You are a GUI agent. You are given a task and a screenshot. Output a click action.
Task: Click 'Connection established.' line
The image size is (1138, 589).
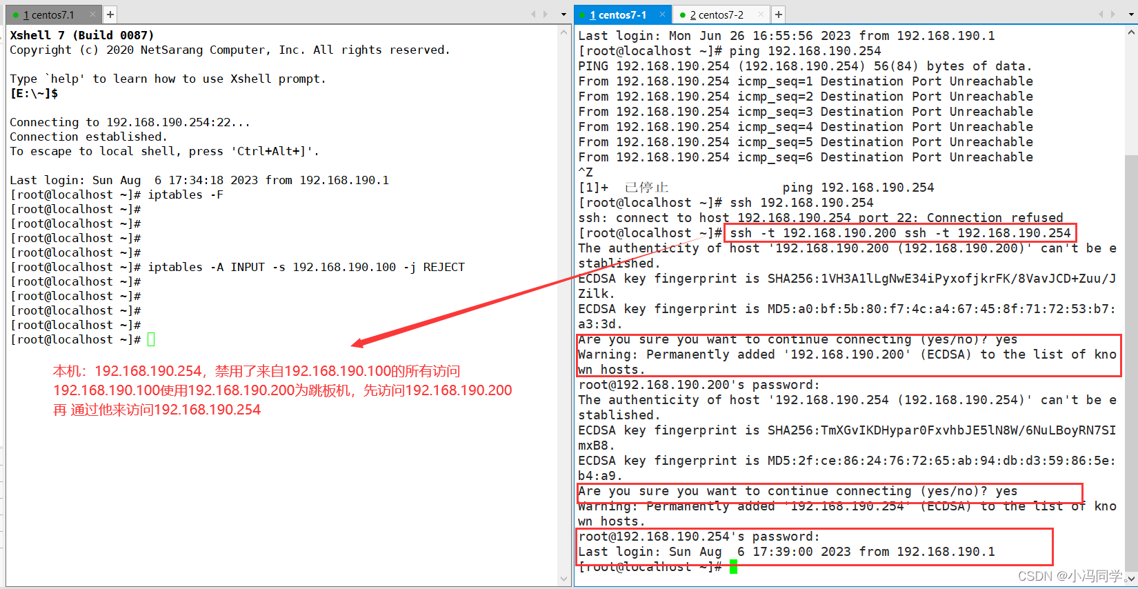click(x=88, y=137)
